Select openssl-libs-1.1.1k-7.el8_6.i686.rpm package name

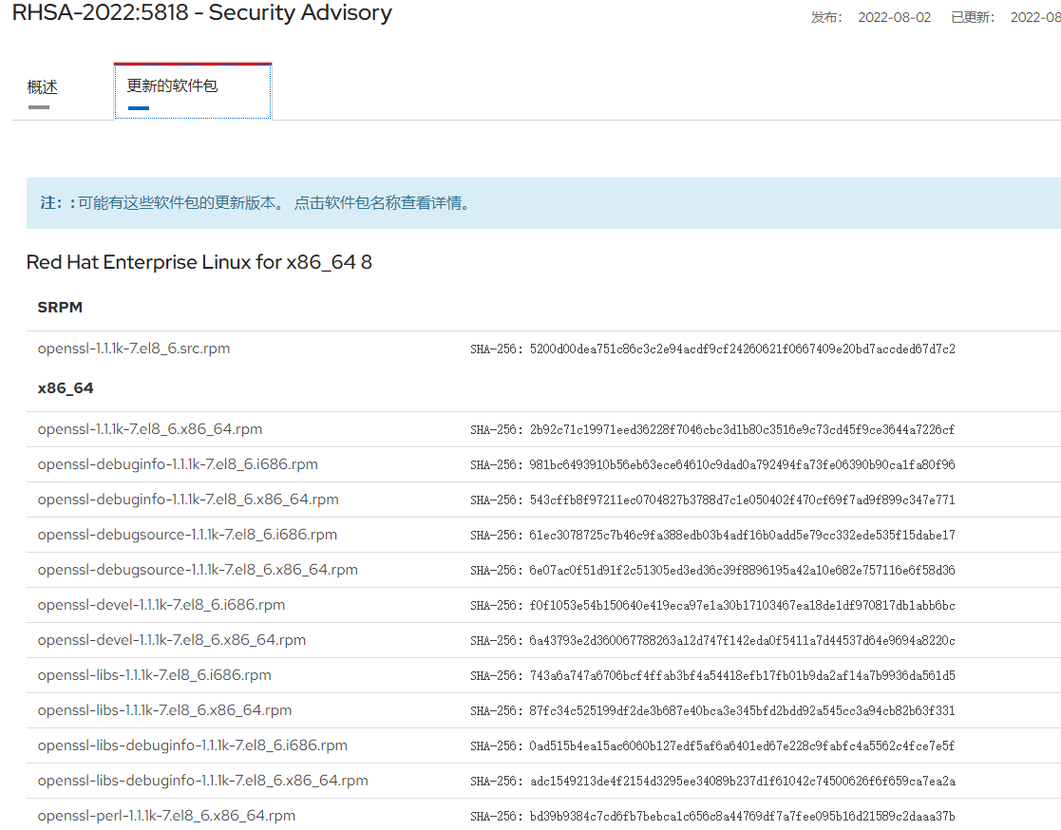(154, 675)
